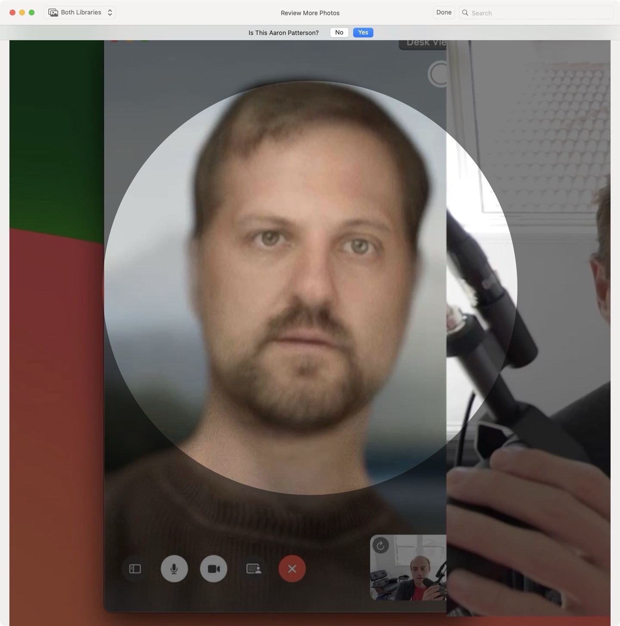
Task: Click the round button below Desk View
Action: (x=438, y=74)
